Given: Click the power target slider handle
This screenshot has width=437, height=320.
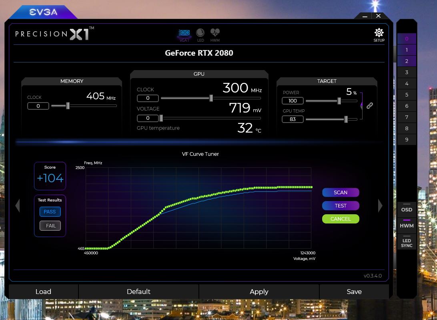Looking at the screenshot, I should point(339,101).
